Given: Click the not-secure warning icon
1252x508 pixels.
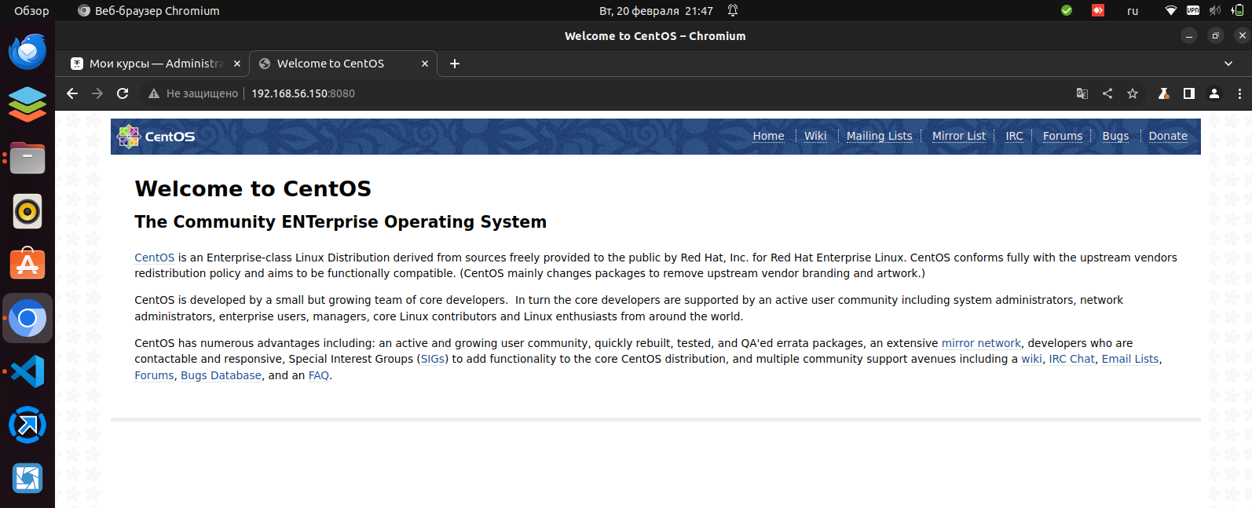Looking at the screenshot, I should 154,93.
